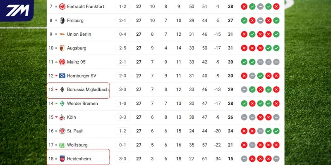331x165 pixels.
Task: Click the Freiburg club crest
Action: click(62, 21)
